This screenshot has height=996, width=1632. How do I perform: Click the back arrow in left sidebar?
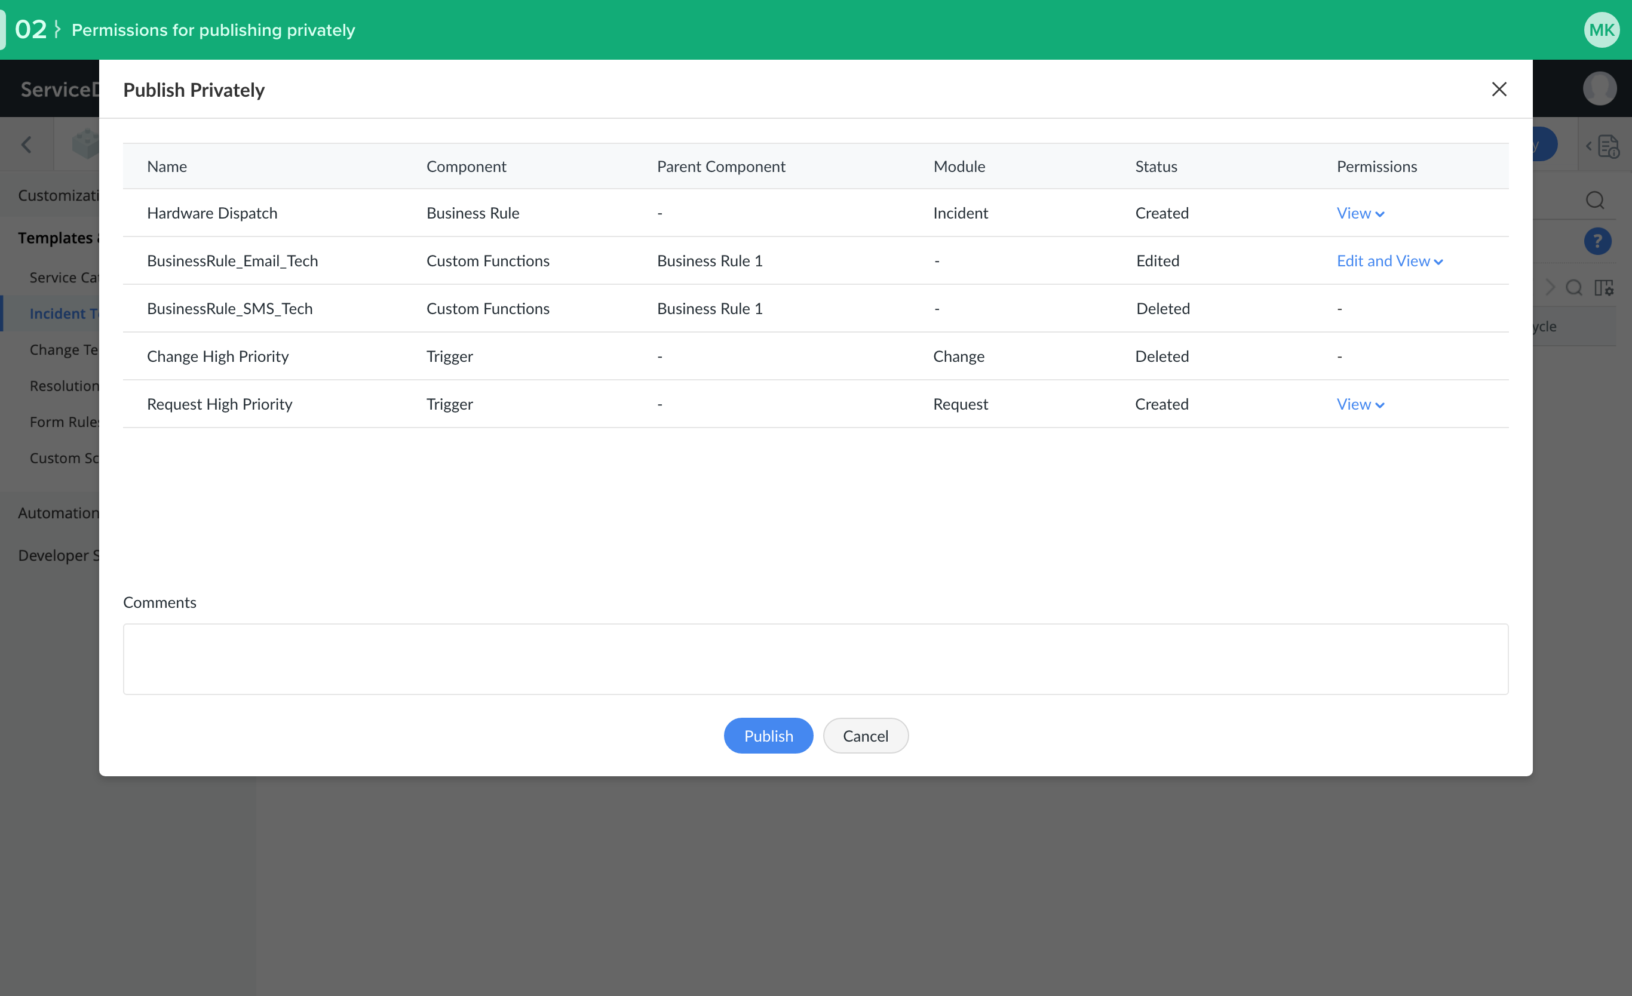26,145
